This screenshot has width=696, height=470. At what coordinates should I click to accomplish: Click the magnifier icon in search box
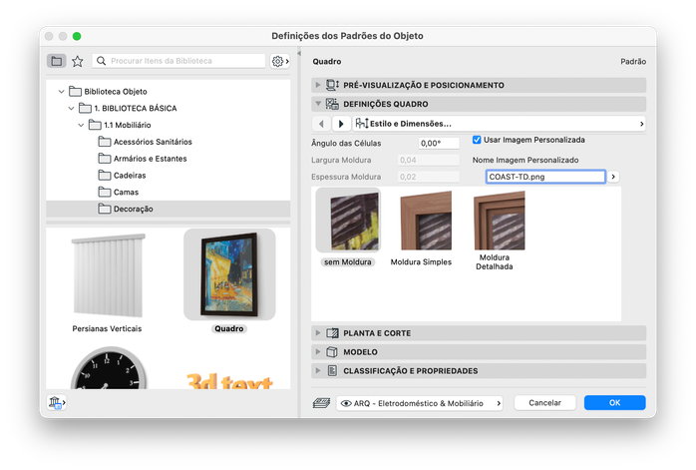pos(101,61)
